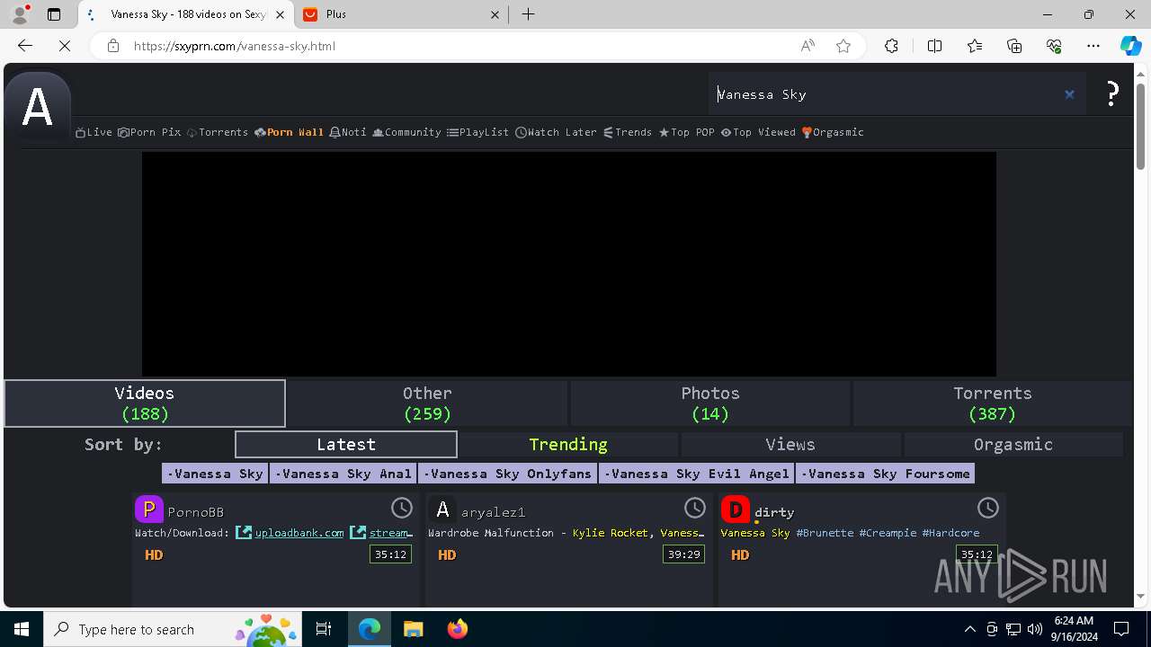Open tab actions menu icon

54,14
